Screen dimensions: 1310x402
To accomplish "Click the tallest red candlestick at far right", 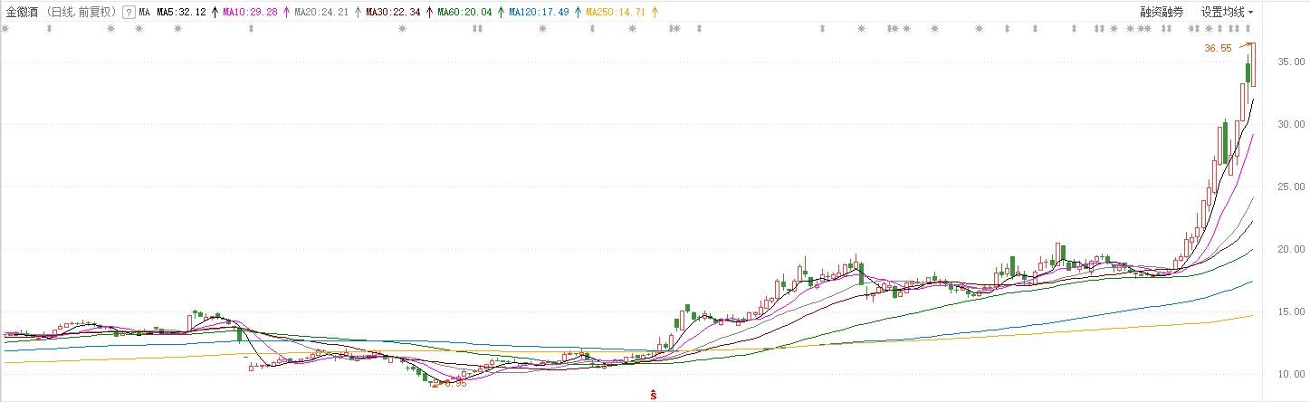I will click(x=1253, y=64).
